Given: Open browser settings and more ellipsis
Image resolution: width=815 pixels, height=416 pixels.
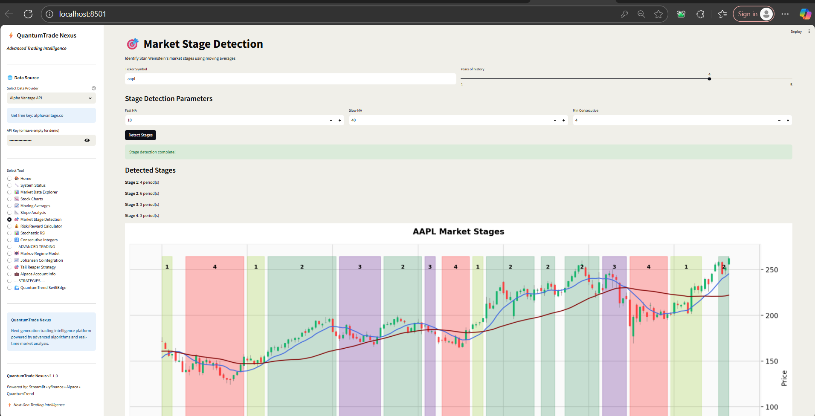Looking at the screenshot, I should pos(785,14).
